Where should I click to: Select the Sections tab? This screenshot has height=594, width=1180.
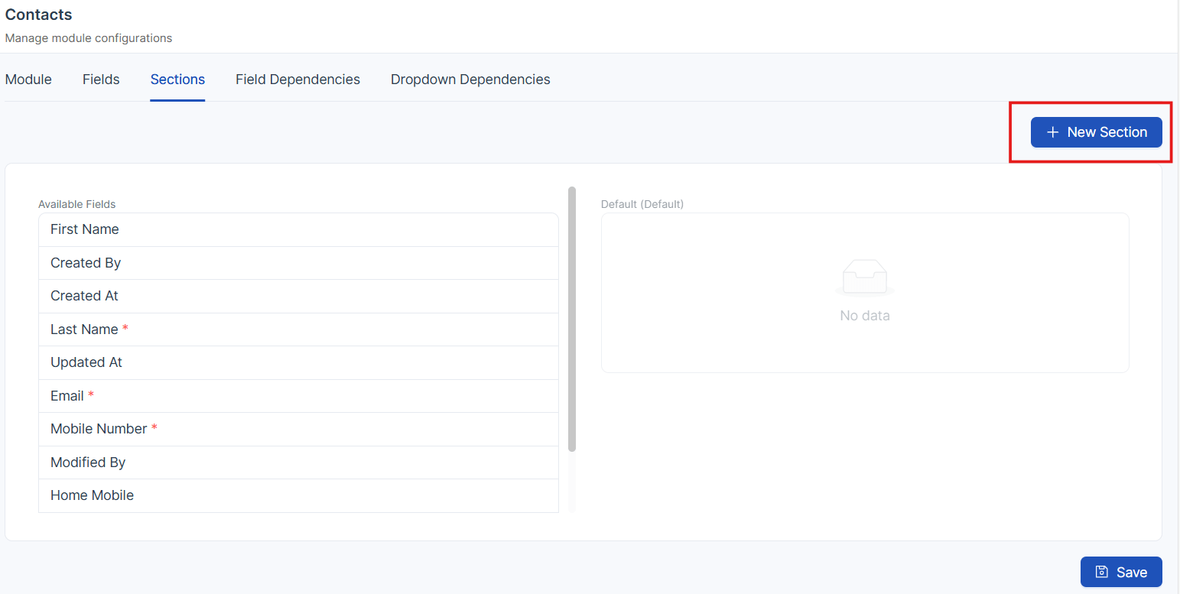[x=177, y=80]
